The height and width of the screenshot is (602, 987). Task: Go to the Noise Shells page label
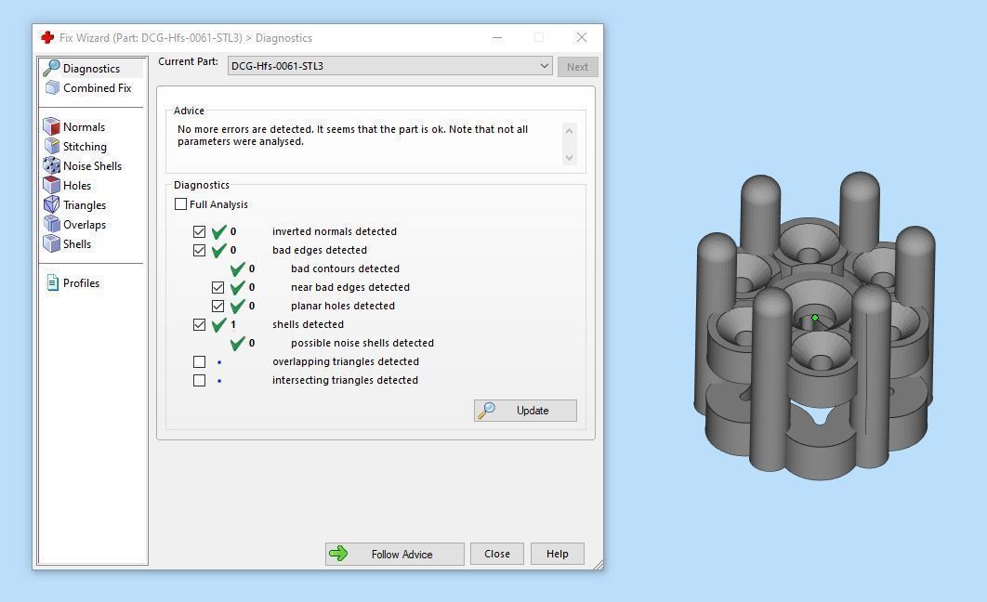tap(93, 166)
